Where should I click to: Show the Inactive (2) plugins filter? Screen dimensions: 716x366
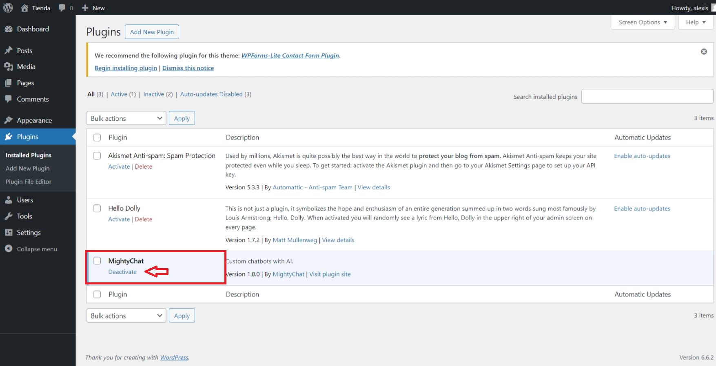click(158, 94)
